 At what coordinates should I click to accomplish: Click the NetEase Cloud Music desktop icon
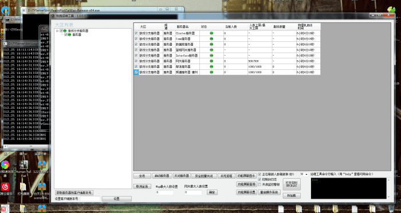(x=5, y=187)
